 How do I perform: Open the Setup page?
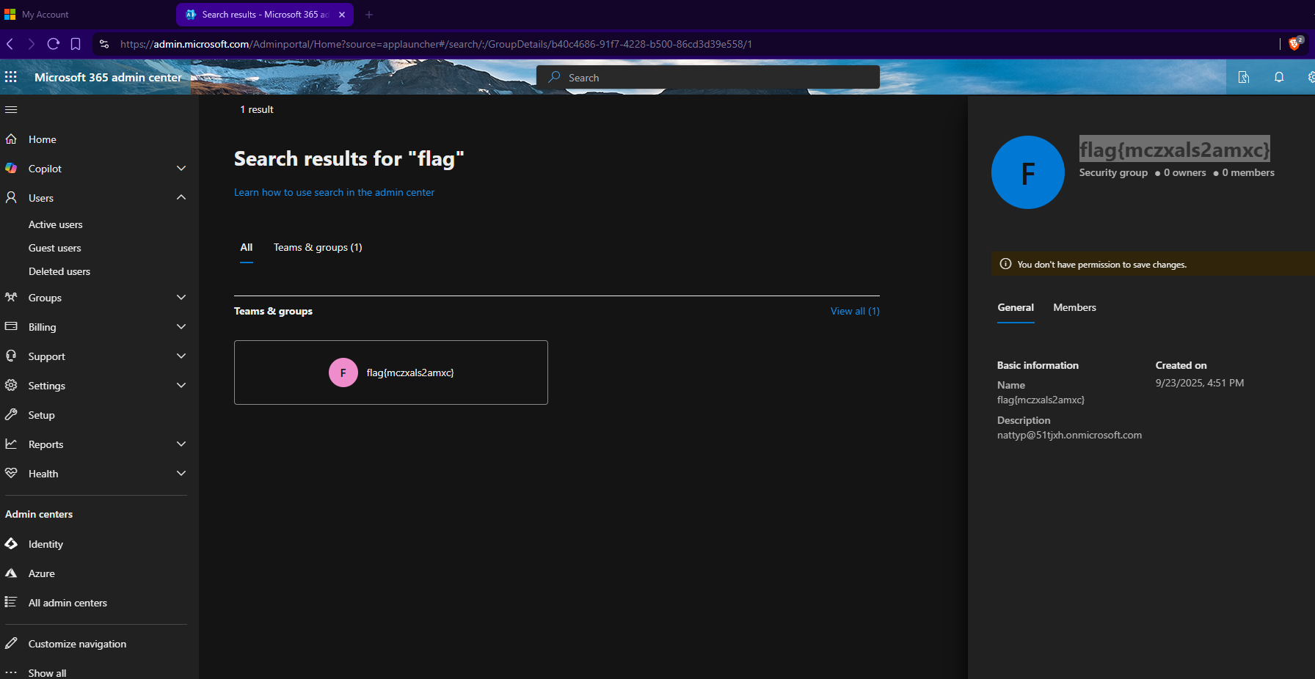(x=42, y=415)
